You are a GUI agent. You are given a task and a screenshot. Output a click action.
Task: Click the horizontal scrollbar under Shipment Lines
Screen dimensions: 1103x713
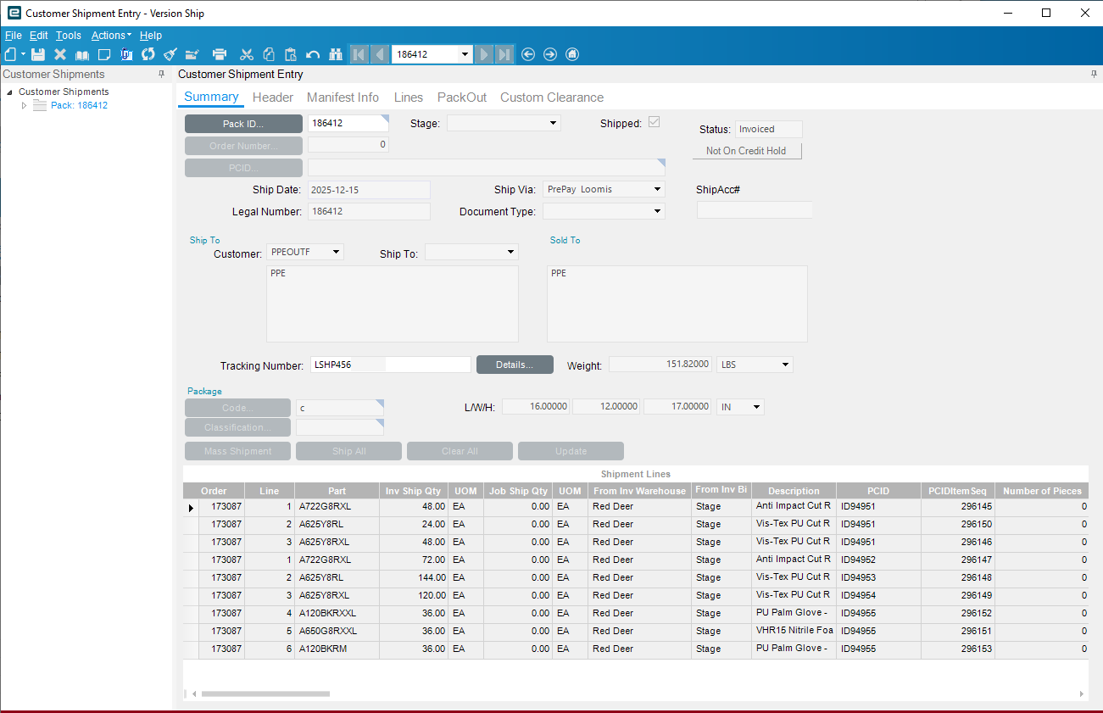pos(265,694)
